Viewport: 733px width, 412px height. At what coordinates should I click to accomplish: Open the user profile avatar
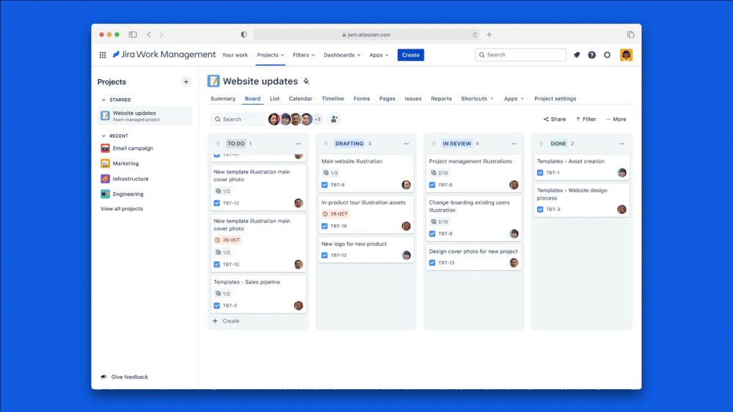point(626,55)
